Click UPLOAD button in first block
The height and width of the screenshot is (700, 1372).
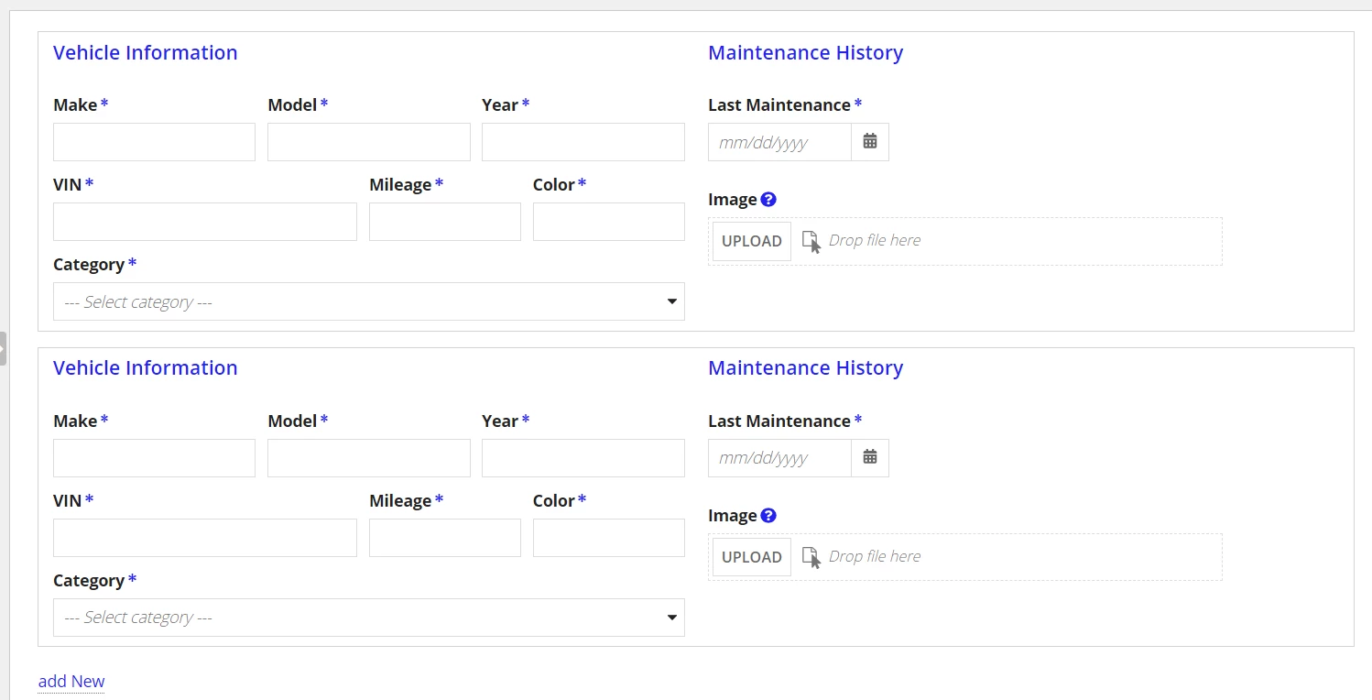[x=752, y=241]
